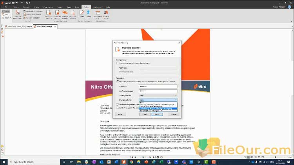Click the Save quick-access icon
Screen dimensions: 294x165
(x=10, y=3)
